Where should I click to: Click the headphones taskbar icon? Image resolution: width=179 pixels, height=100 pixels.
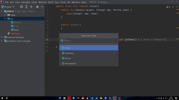(78, 98)
